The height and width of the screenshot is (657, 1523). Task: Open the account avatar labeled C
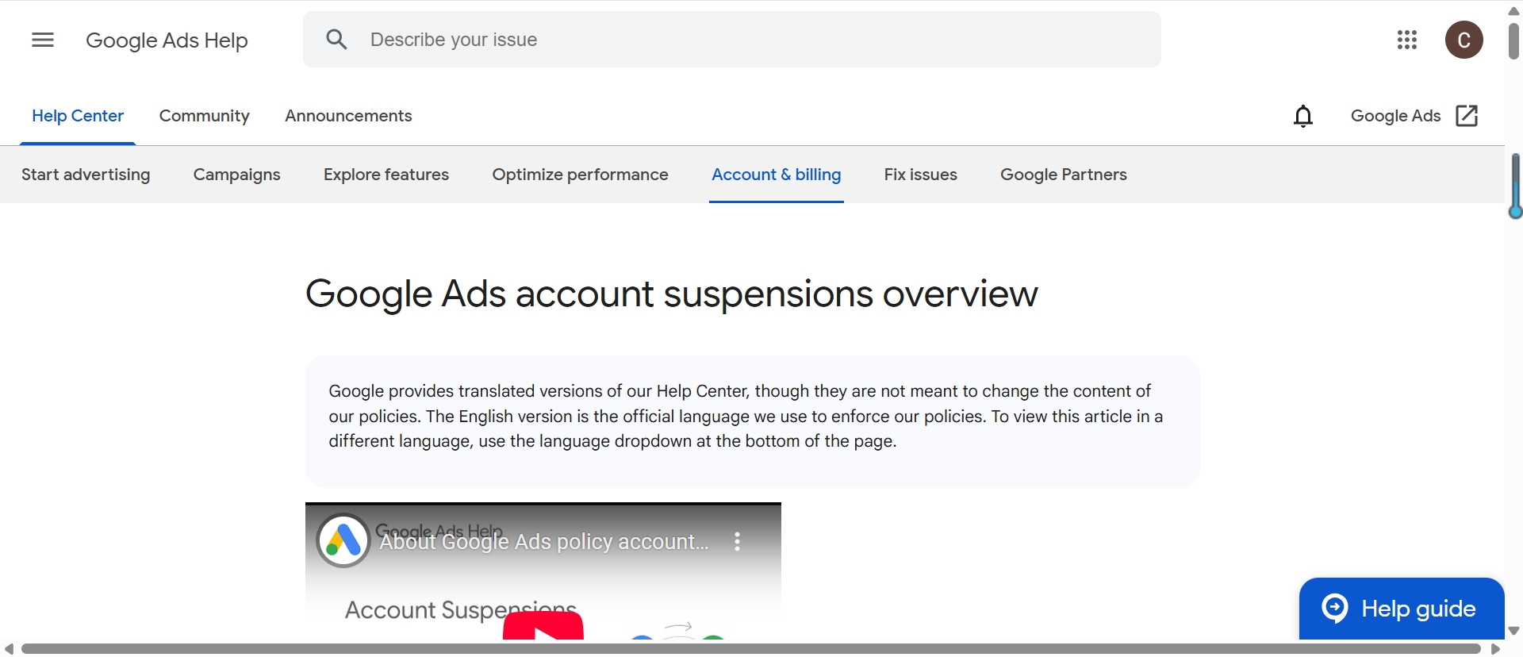coord(1464,40)
